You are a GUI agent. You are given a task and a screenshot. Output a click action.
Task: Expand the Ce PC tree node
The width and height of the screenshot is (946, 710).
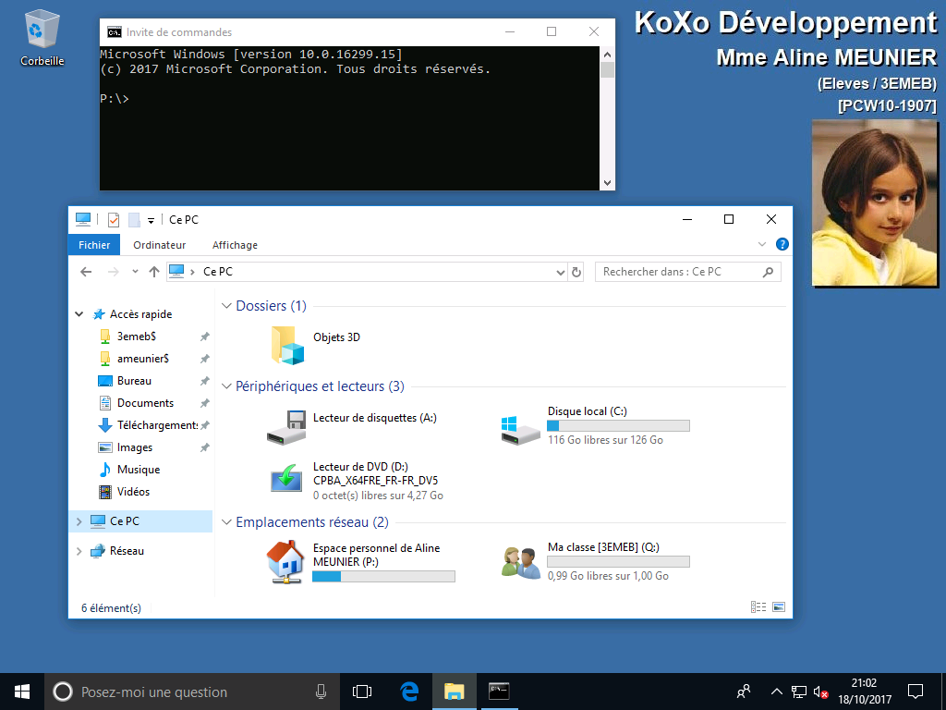click(79, 521)
